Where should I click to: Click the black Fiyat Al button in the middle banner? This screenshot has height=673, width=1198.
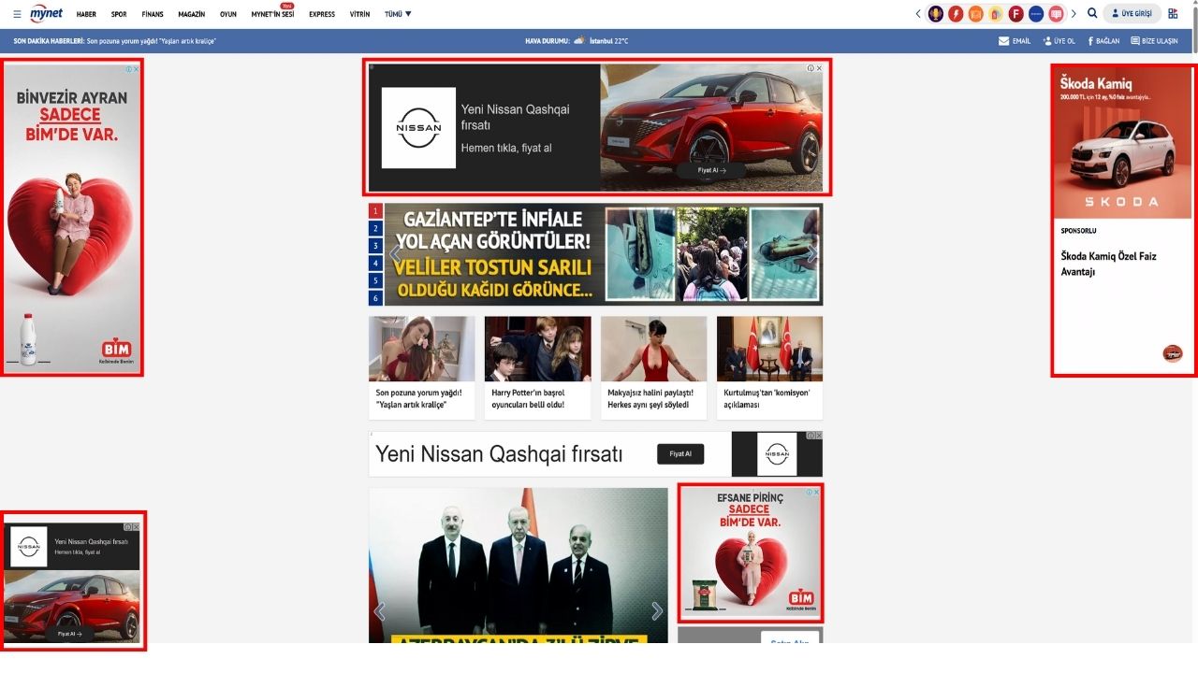[x=680, y=454]
